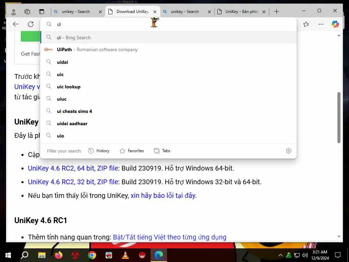
Task: Open the Favorites star-list icon in toolbar
Action: pyautogui.click(x=306, y=24)
